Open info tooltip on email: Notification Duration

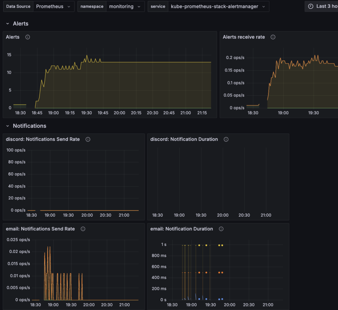[221, 229]
